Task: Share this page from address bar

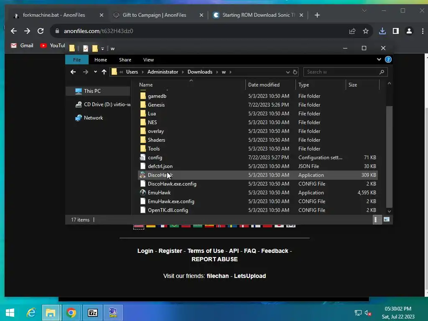Action: (x=352, y=31)
